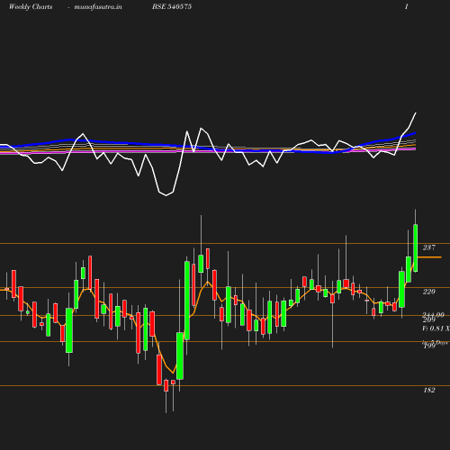Click the short orange current-price marker line
450x450 pixels.
pos(429,257)
